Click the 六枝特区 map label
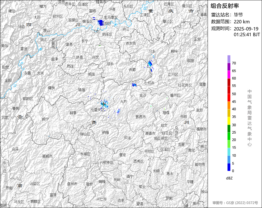The image size is (262, 208). [107, 162]
